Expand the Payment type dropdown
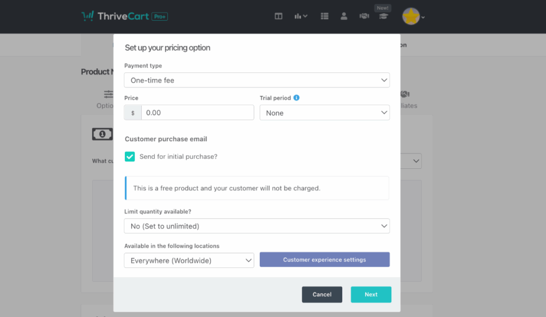 click(256, 80)
